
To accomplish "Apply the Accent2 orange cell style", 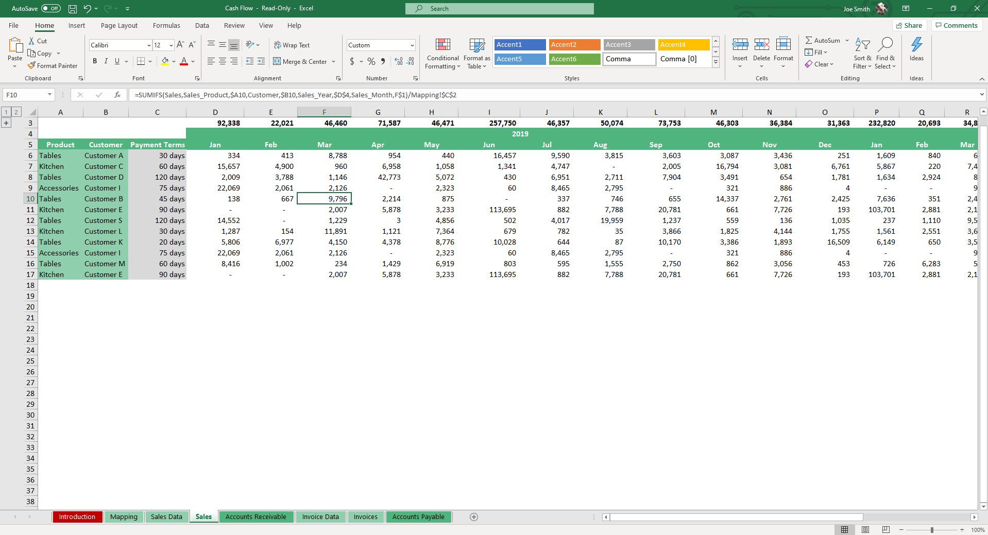I will tap(574, 45).
